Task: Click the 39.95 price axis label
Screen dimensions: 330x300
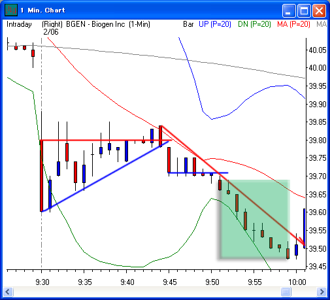Action: pos(318,86)
